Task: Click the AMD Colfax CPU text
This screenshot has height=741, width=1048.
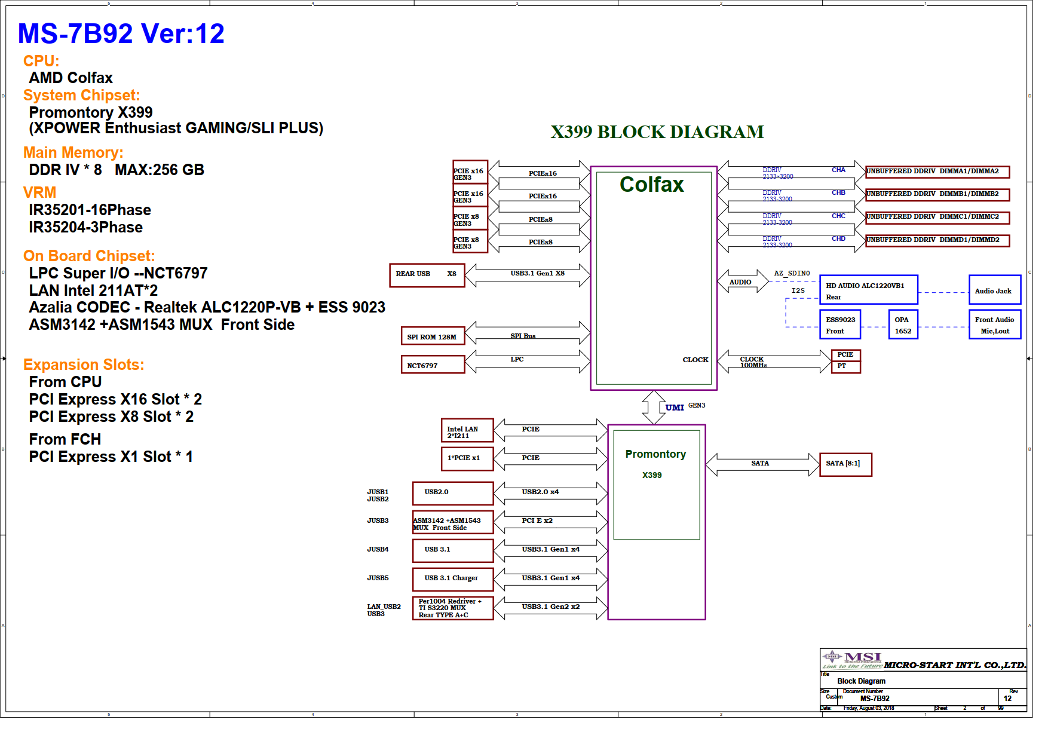Action: pos(71,78)
